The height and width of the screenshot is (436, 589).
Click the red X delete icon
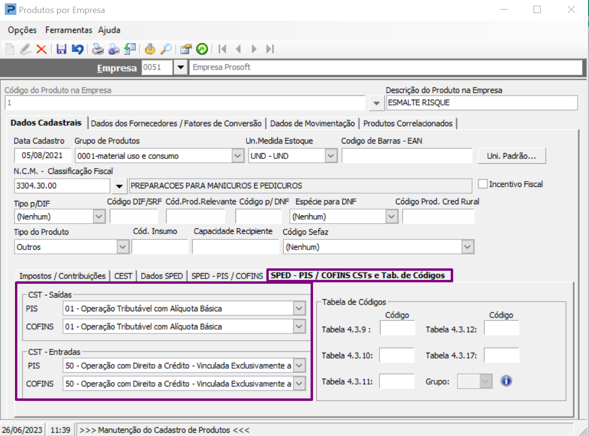[x=41, y=49]
